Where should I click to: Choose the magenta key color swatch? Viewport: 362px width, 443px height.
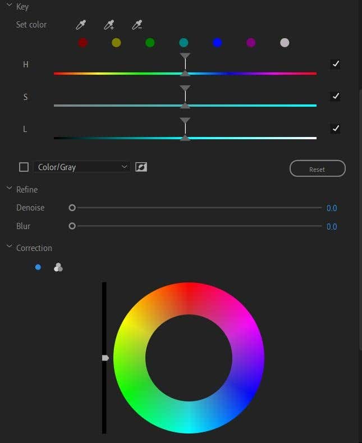click(x=251, y=43)
